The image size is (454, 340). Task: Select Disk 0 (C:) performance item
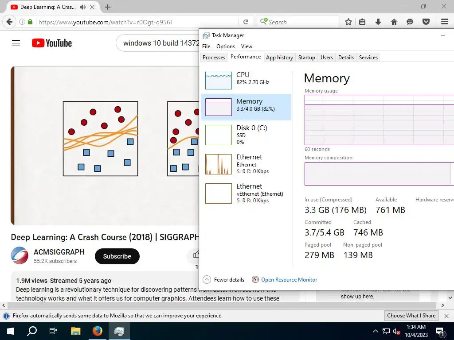click(x=246, y=135)
